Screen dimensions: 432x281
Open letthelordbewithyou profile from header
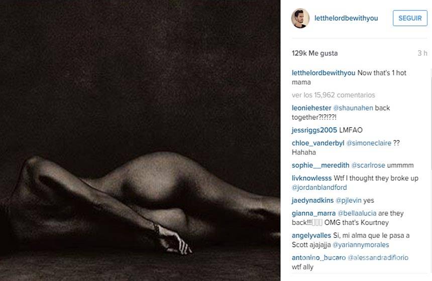[x=346, y=18]
